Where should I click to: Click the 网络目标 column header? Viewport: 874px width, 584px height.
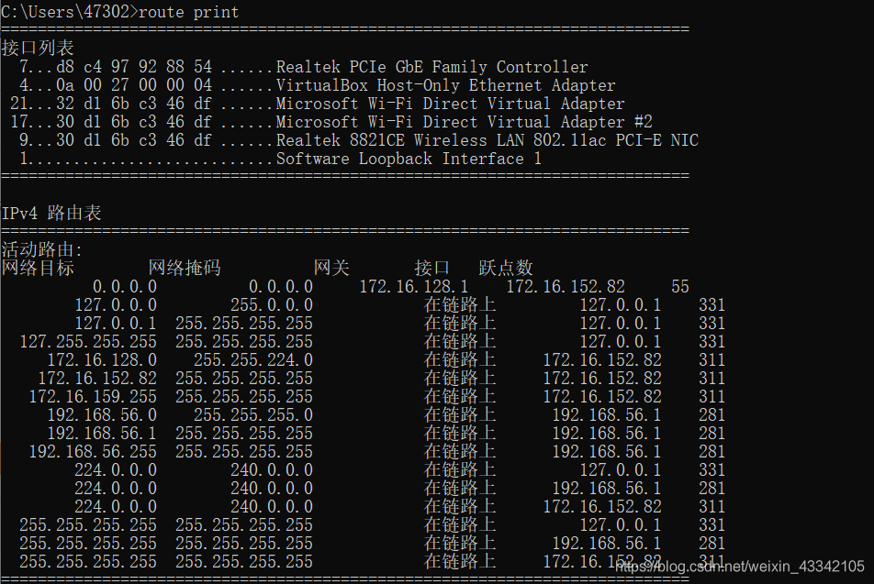tap(38, 268)
